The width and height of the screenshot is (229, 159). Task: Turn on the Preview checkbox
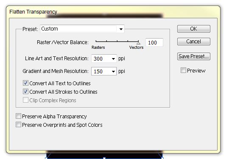pyautogui.click(x=183, y=70)
